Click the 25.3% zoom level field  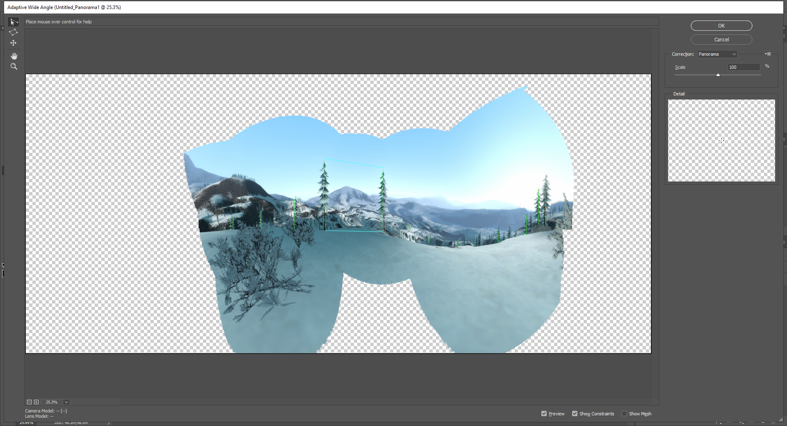(x=52, y=402)
